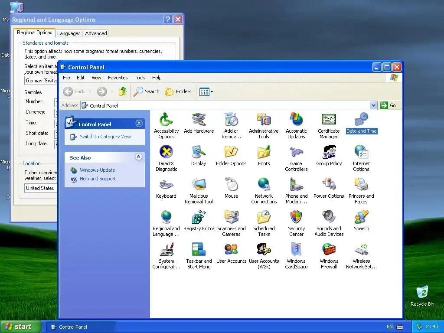Open the Recycle Bin desktop icon
This screenshot has height=333, width=444.
click(x=422, y=296)
